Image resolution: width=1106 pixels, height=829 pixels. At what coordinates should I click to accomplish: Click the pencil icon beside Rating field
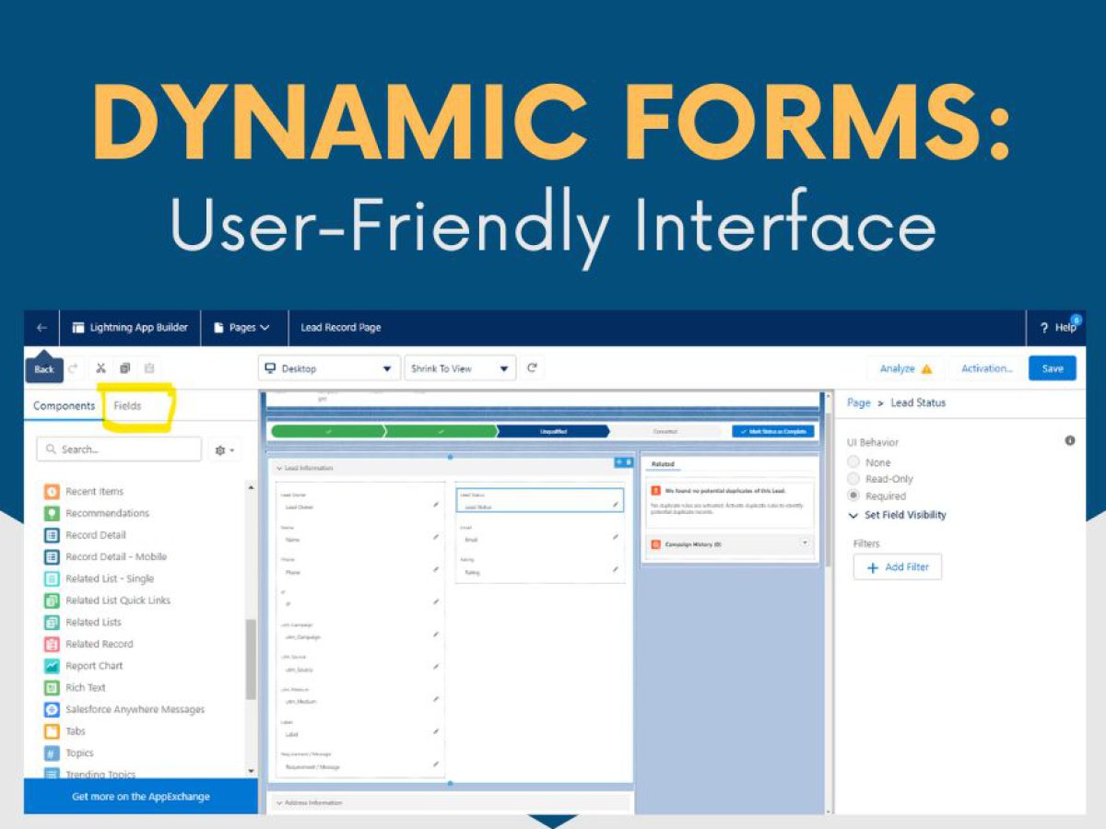point(616,570)
